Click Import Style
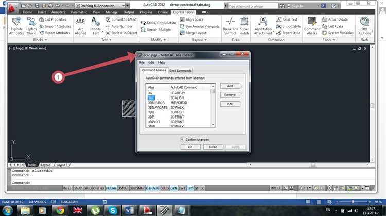Viewport: 386px width, 216px height. (x=288, y=26)
